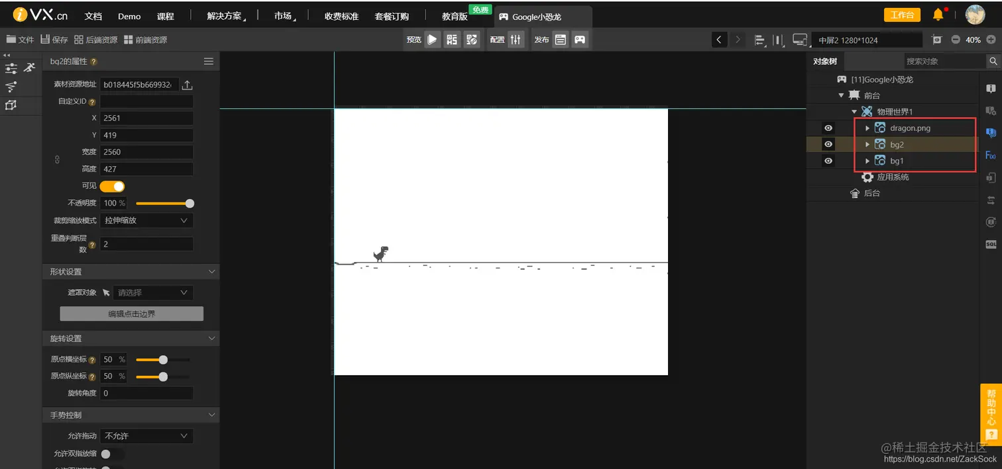Open the screen size 中屏2 dropdown
Viewport: 1002px width, 469px height.
(867, 40)
